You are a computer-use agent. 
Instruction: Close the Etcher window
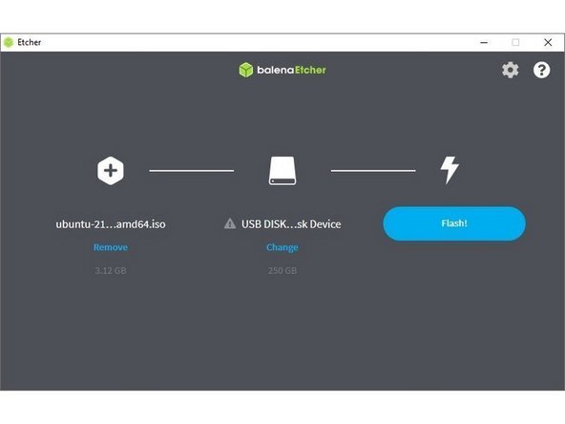(x=548, y=43)
